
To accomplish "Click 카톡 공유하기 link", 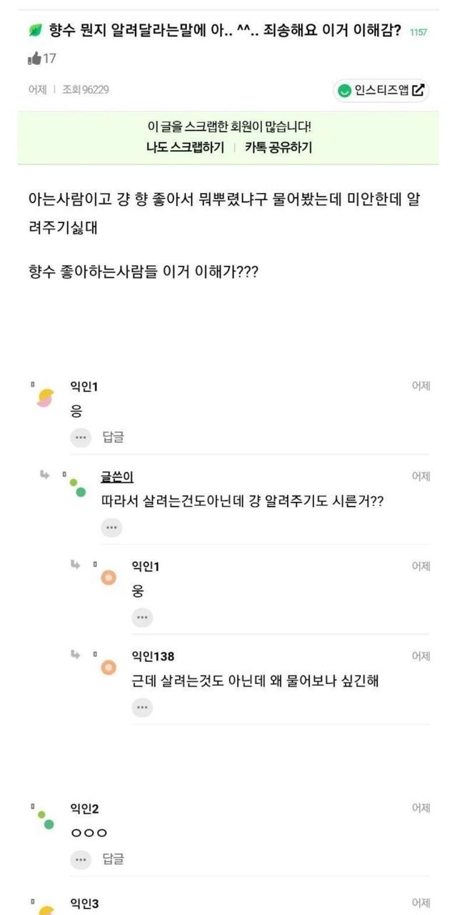I will point(278,147).
